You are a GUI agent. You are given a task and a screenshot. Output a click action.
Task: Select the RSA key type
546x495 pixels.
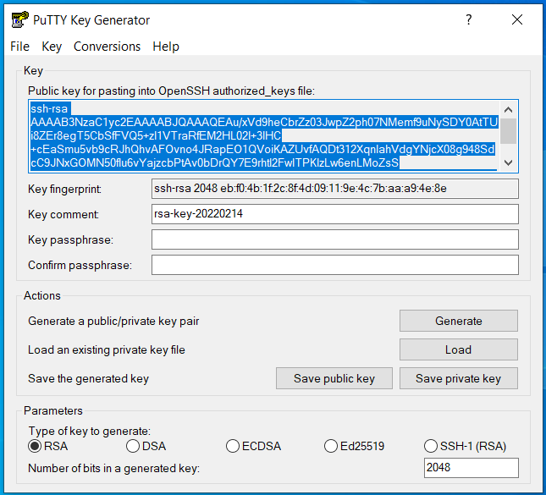point(35,446)
